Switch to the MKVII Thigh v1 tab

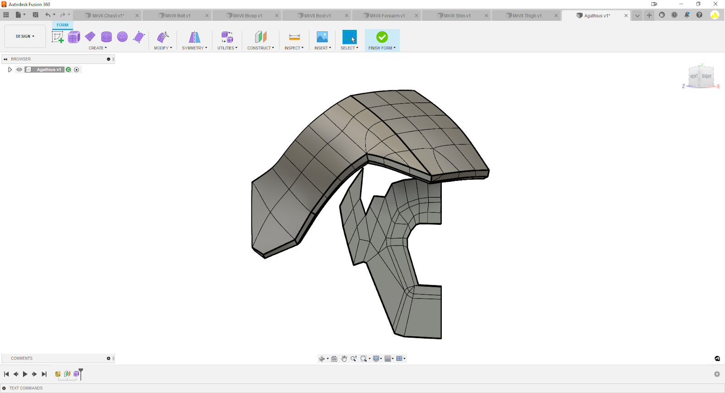(527, 15)
